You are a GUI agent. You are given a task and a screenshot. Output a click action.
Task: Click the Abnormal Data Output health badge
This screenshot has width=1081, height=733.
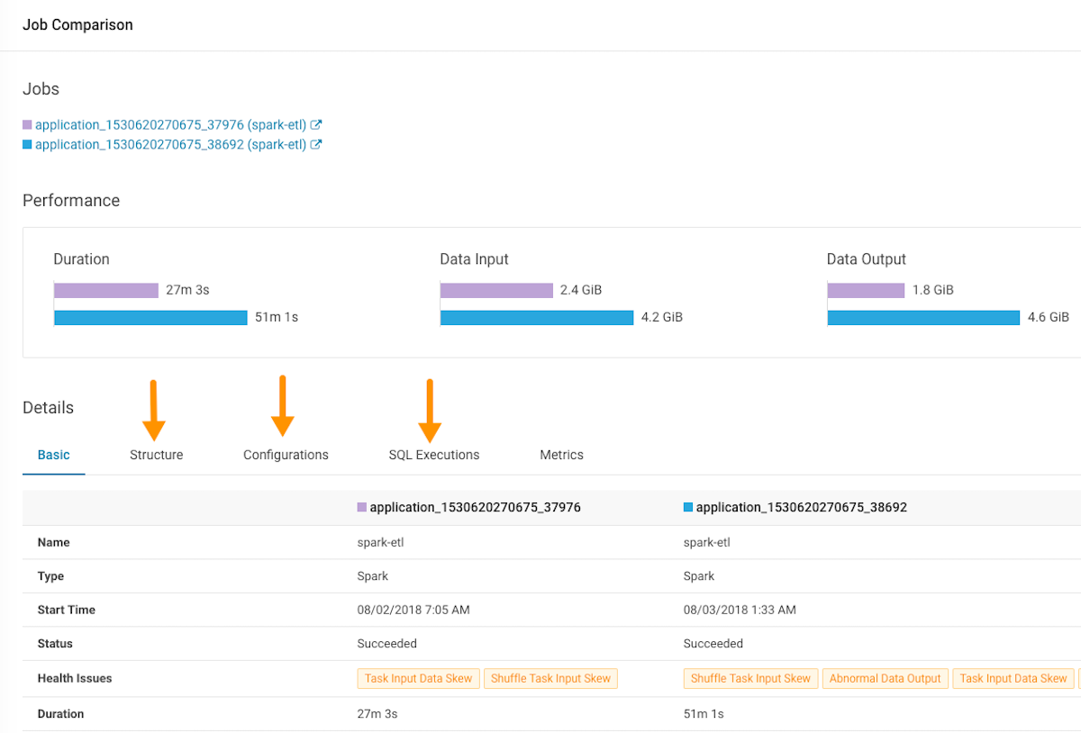pyautogui.click(x=885, y=679)
